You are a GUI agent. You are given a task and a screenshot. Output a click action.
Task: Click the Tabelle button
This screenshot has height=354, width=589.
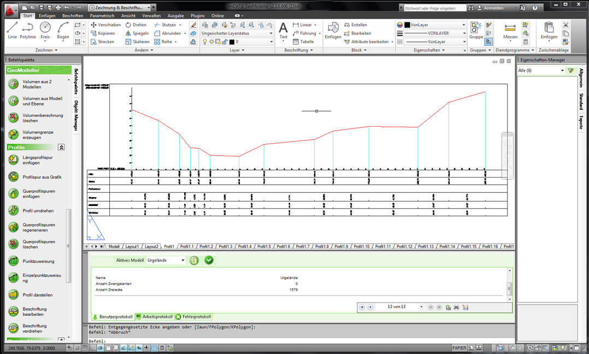(x=303, y=42)
